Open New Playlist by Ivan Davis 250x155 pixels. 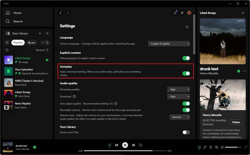27,105
